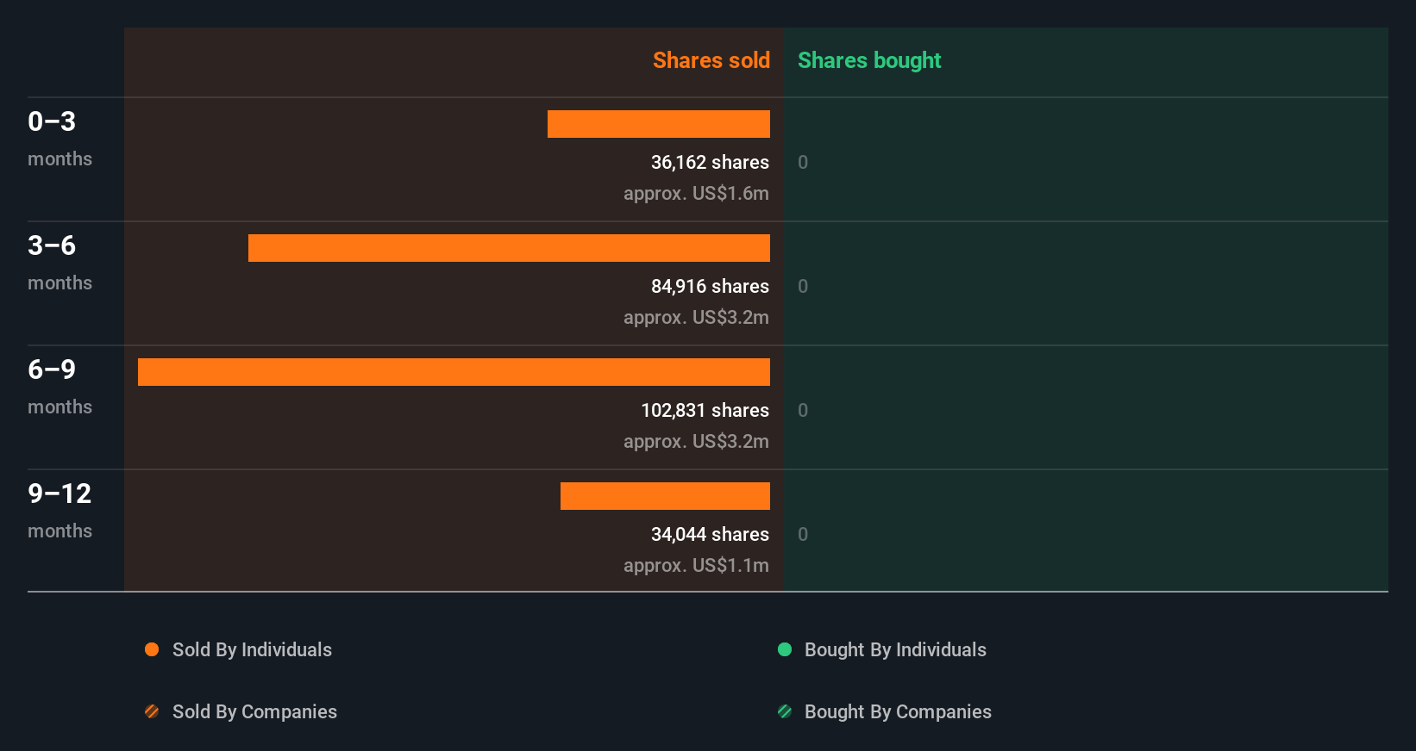The image size is (1416, 751).
Task: Click the 102,831 shares value
Action: tap(705, 411)
